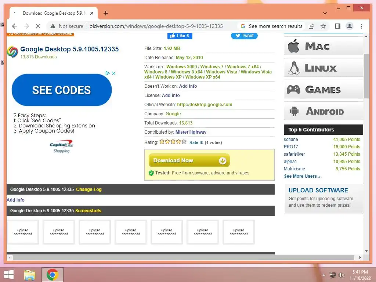Open contributor safarisilver's profile

point(294,154)
